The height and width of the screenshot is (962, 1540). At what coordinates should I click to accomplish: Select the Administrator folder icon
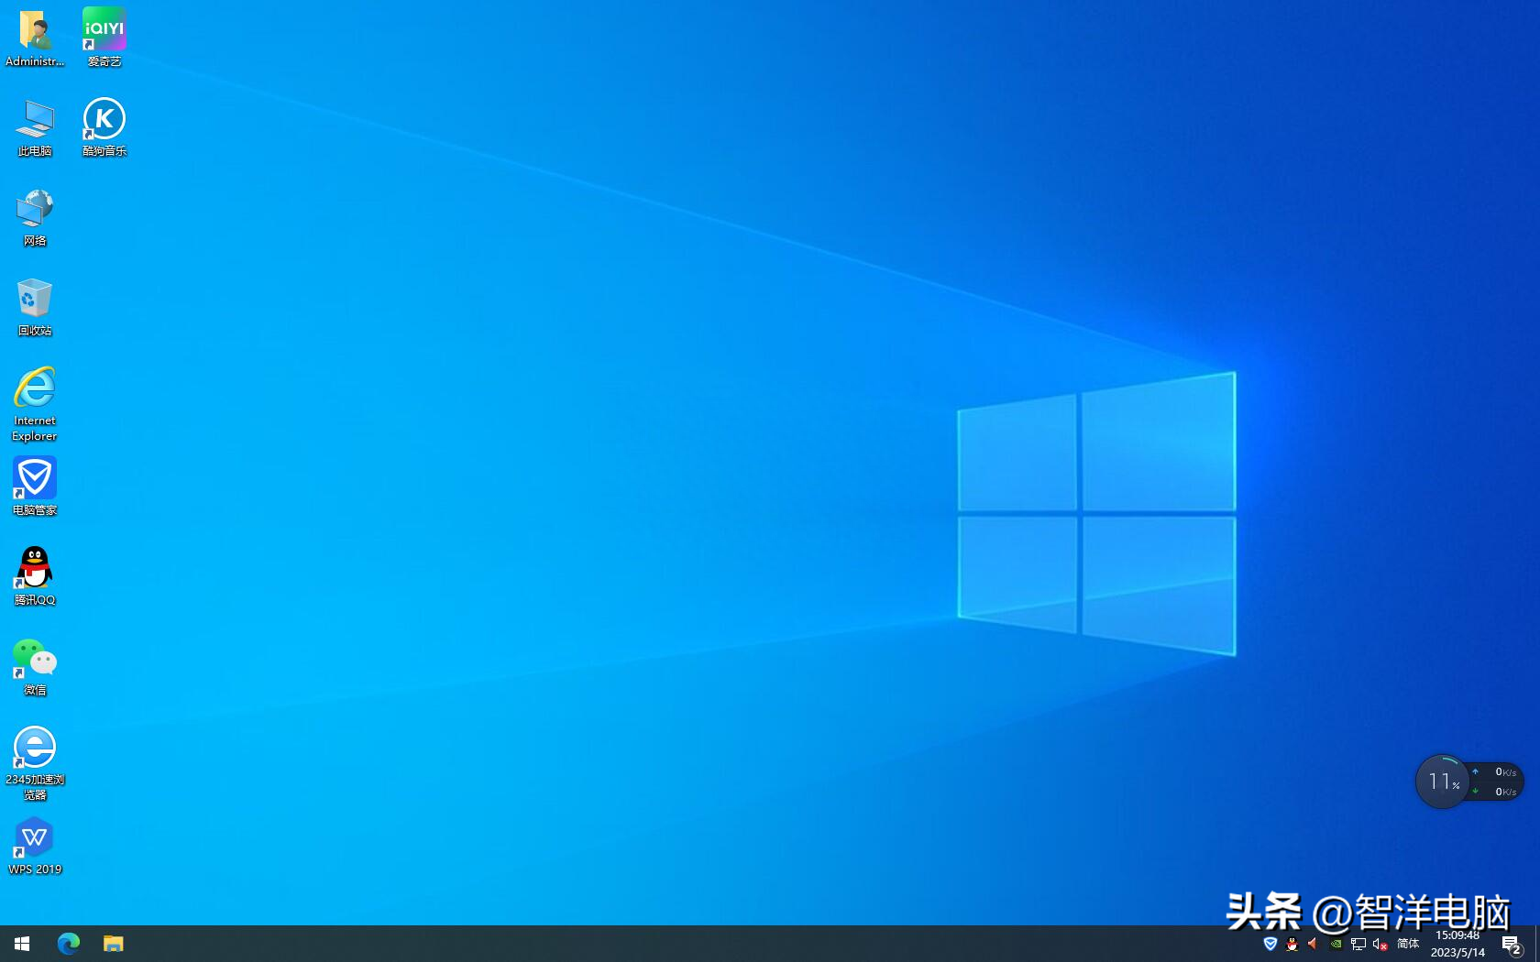tap(35, 37)
